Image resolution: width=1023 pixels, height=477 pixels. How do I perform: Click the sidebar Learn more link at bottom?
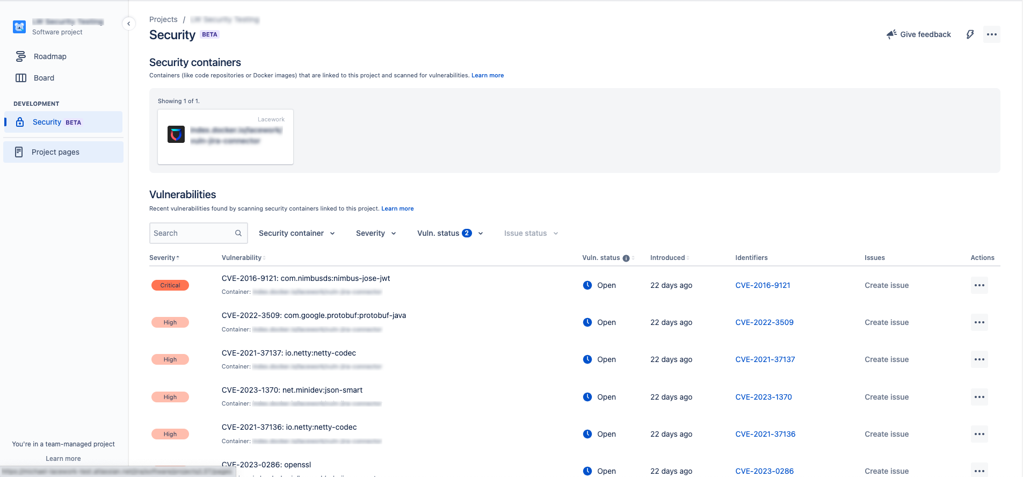click(63, 459)
